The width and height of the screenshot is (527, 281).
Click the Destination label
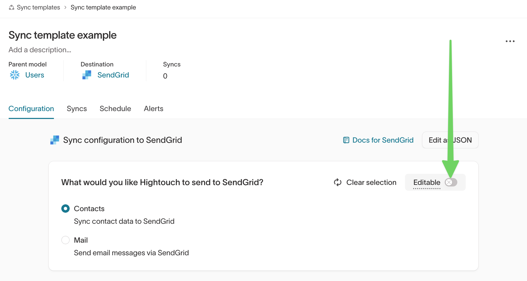click(x=97, y=64)
